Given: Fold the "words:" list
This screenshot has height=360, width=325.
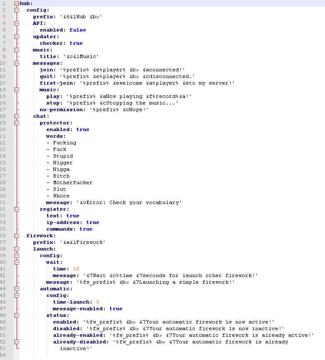Looking at the screenshot, I should [x=17, y=136].
